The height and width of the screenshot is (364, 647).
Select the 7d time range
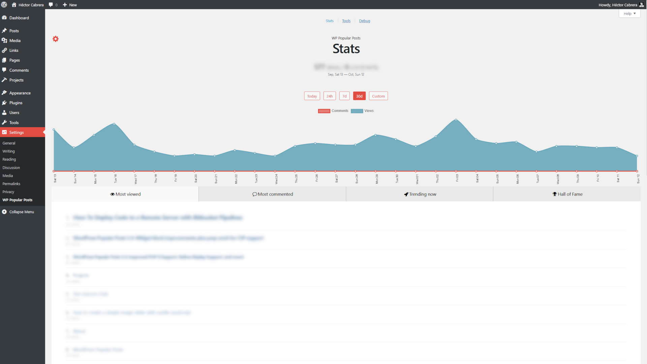click(x=344, y=96)
